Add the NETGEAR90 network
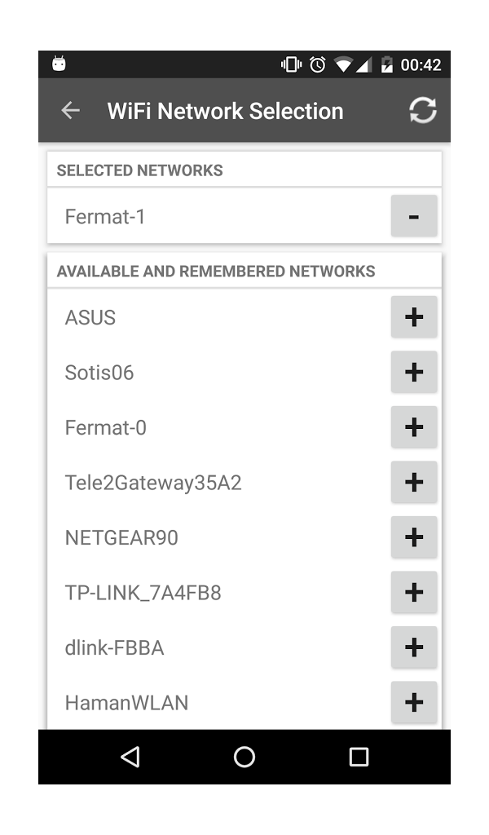The image size is (489, 835). [414, 537]
